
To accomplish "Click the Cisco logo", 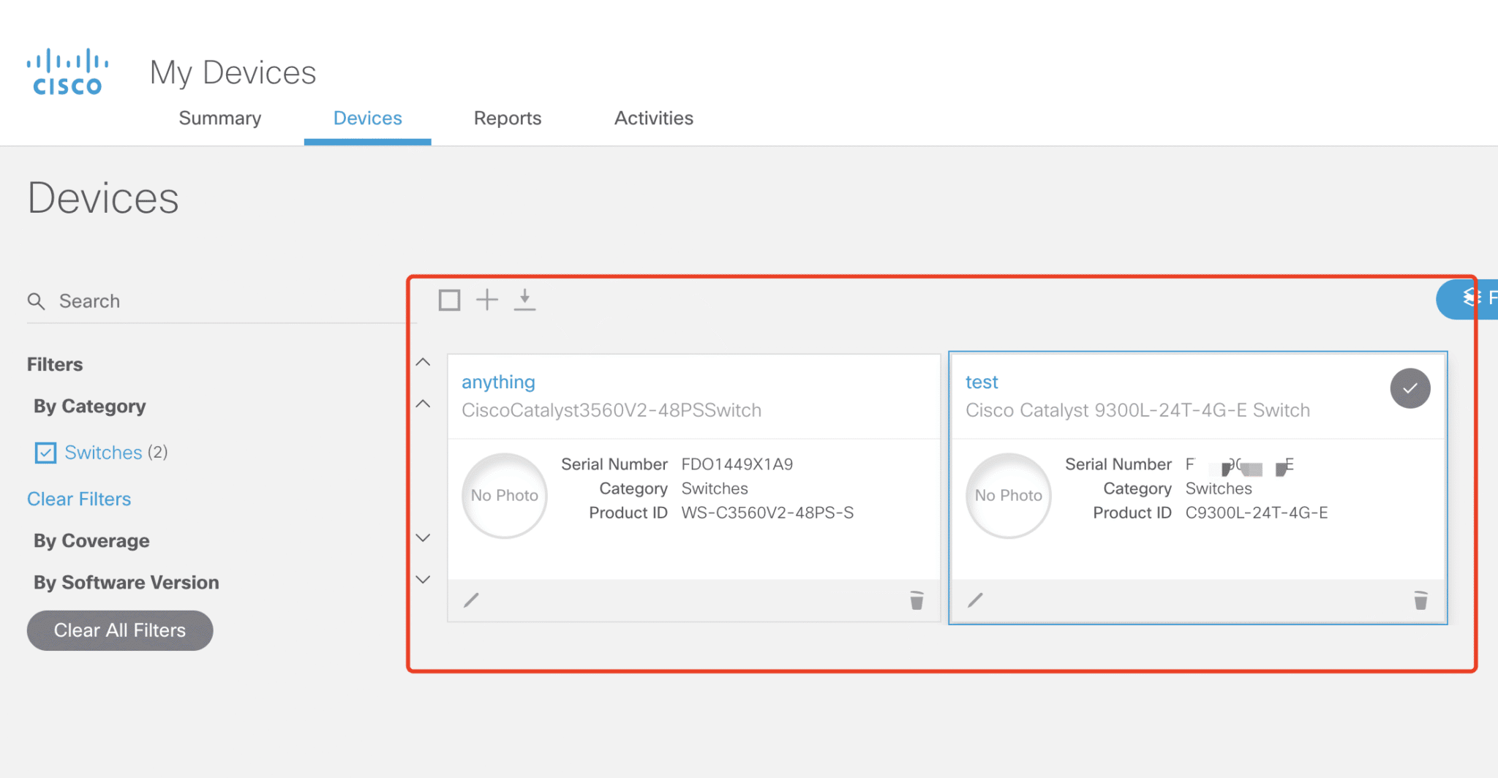I will tap(67, 69).
